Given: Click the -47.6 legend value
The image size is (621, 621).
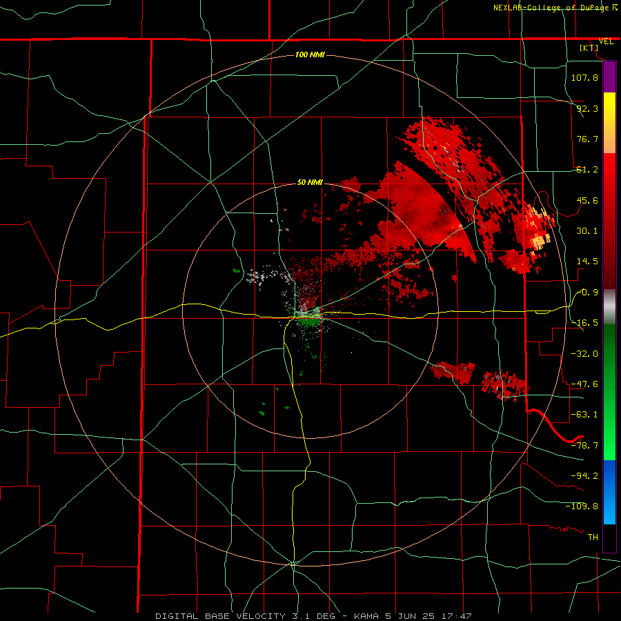Looking at the screenshot, I should tap(584, 384).
